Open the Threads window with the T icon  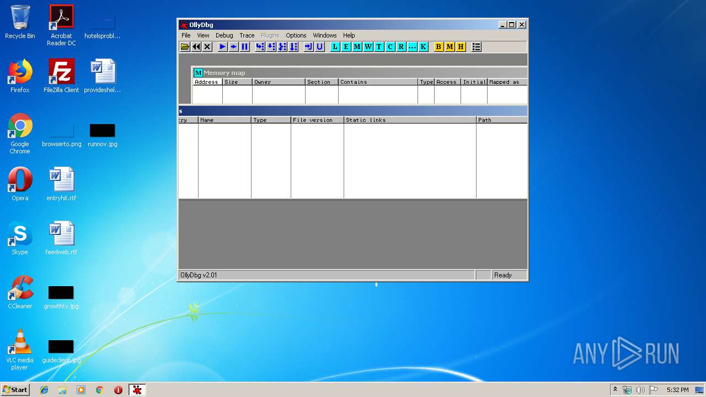[x=379, y=47]
